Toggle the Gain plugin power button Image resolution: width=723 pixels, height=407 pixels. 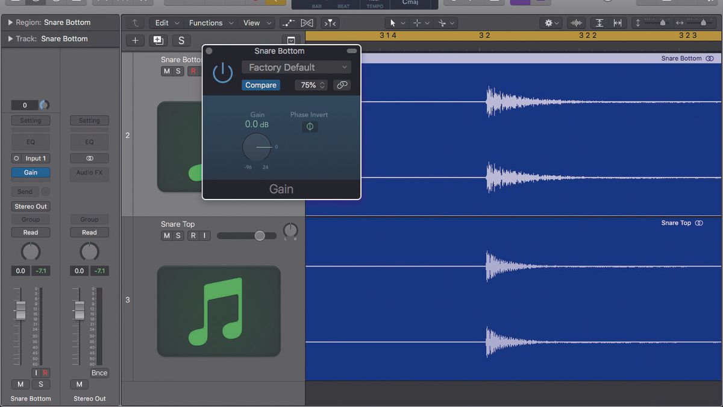point(222,72)
